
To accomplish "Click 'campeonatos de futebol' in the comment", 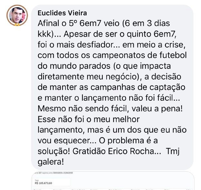I will click(139, 55).
